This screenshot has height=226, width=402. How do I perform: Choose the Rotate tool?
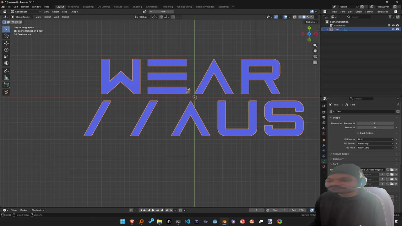pyautogui.click(x=6, y=50)
